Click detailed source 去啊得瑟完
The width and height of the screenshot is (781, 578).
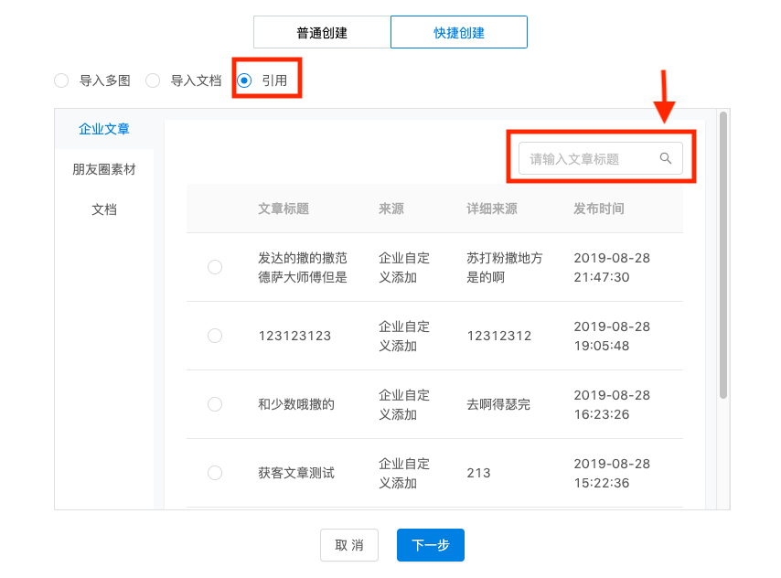pos(498,404)
